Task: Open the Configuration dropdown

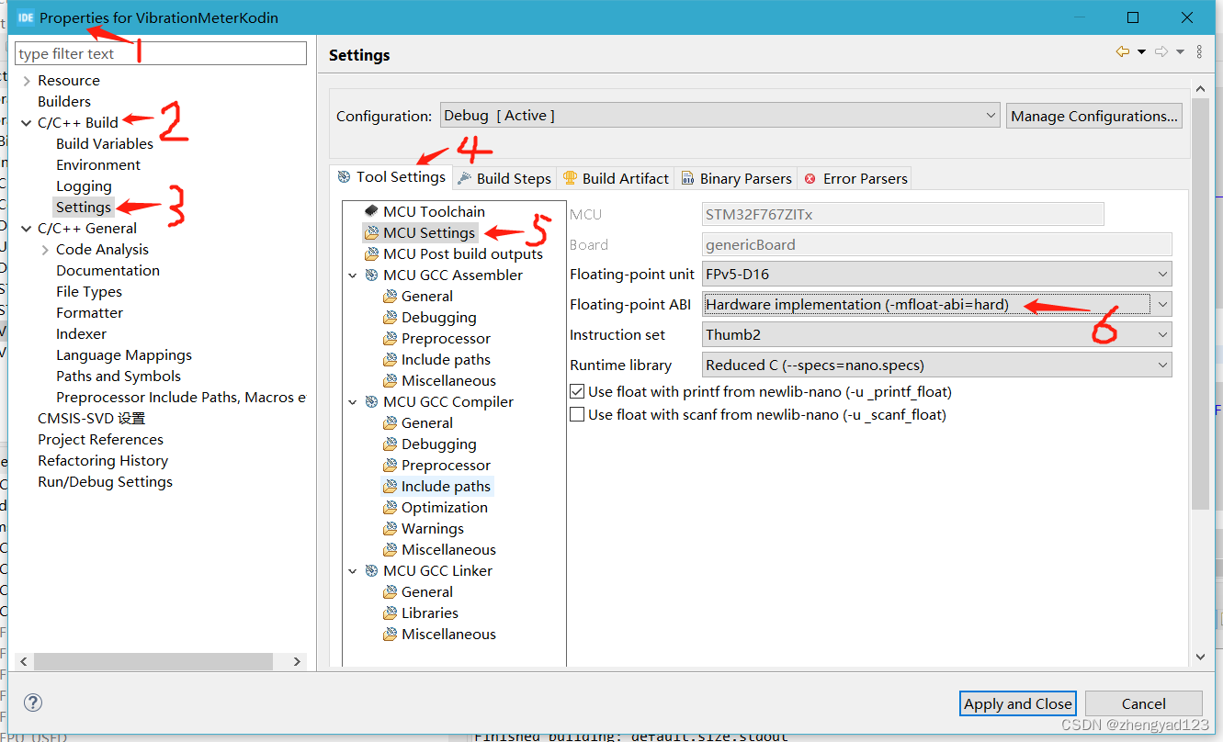Action: coord(719,116)
